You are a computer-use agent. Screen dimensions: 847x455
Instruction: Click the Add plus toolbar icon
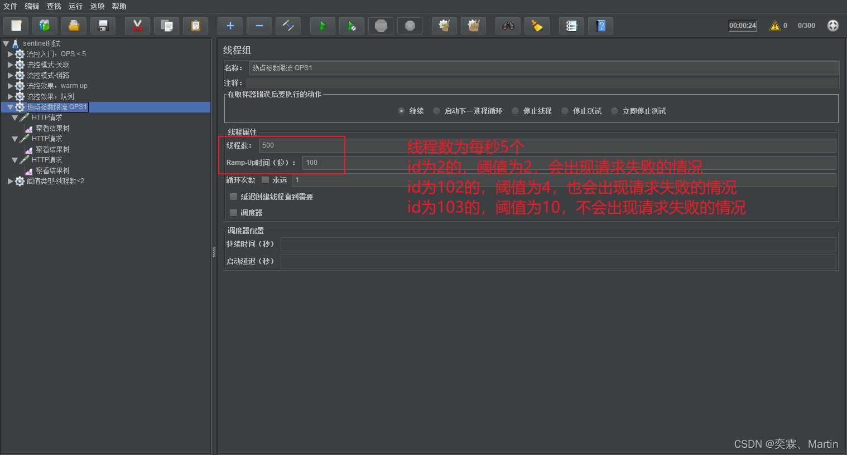230,26
